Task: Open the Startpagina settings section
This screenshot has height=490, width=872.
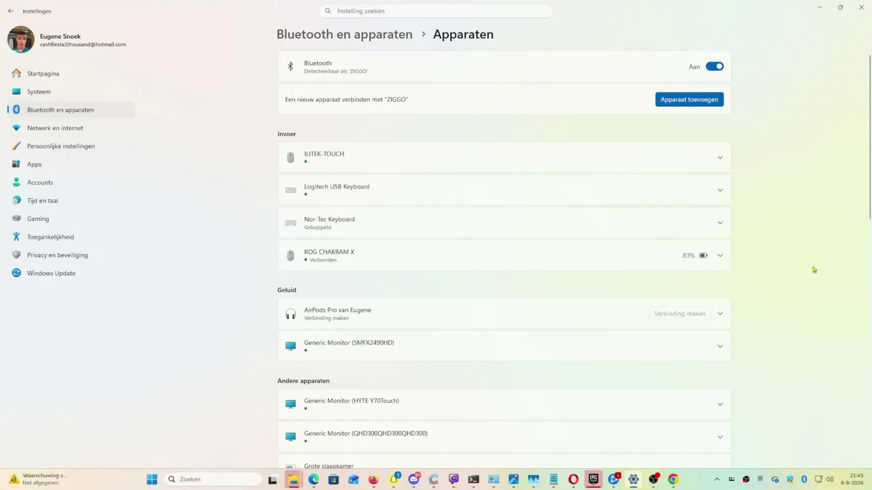Action: (x=72, y=73)
